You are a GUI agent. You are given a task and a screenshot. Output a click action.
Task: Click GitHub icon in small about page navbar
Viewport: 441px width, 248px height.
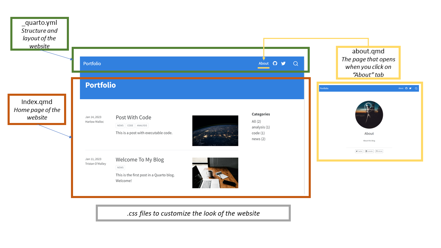point(406,89)
